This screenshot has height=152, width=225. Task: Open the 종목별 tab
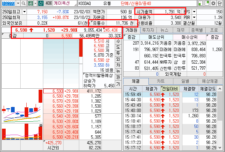click(197, 30)
